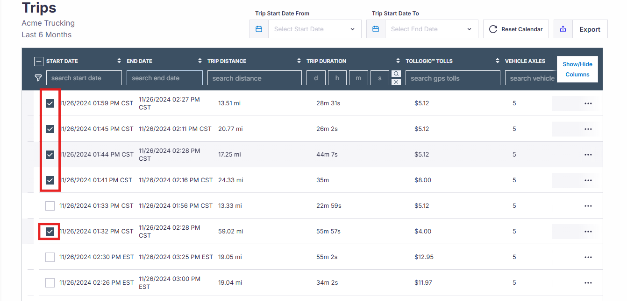Image resolution: width=627 pixels, height=301 pixels.
Task: Open the Select End Date dropdown
Action: [x=431, y=29]
